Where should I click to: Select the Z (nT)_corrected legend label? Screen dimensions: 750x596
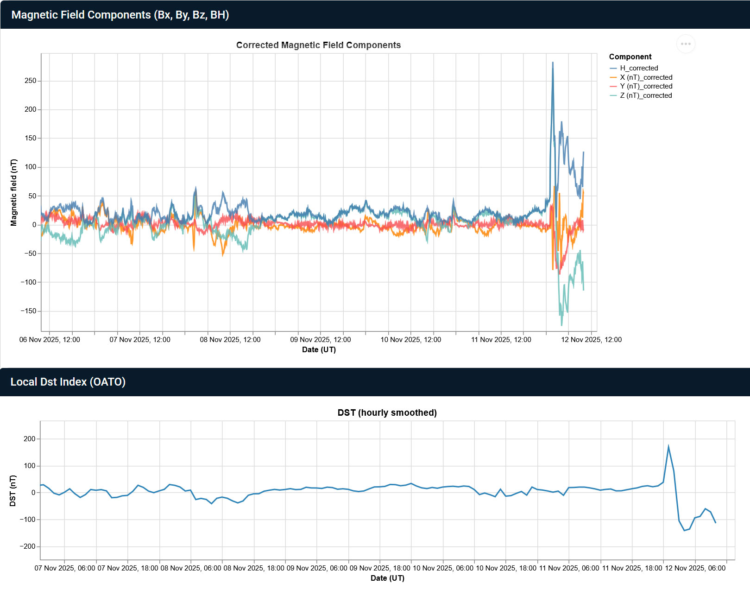[646, 95]
